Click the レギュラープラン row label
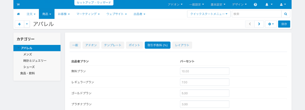Screen dimensions: 305x110 83,82
